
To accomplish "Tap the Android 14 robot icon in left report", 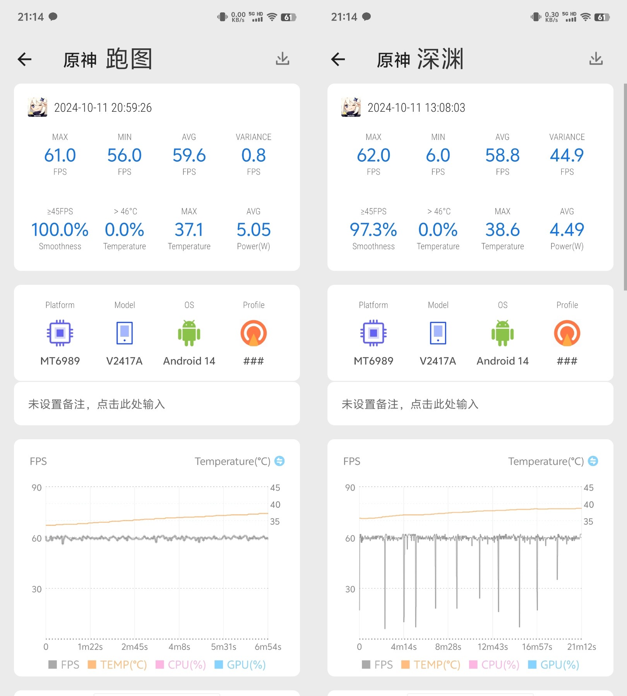I will tap(189, 333).
